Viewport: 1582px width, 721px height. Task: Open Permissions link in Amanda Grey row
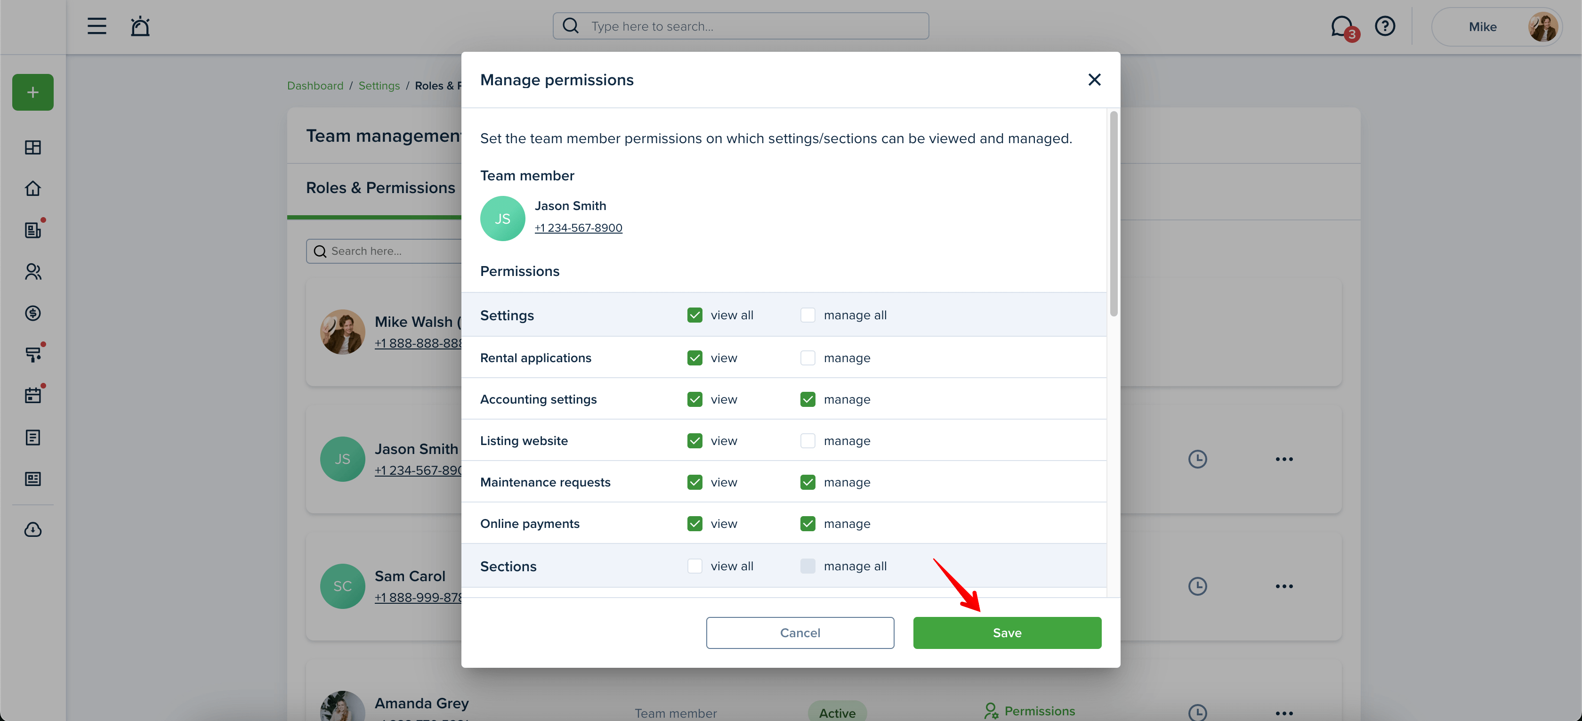click(x=1030, y=711)
